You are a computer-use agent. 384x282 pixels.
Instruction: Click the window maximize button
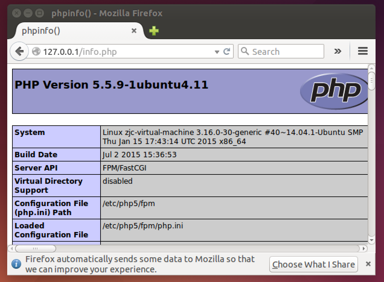pos(39,13)
